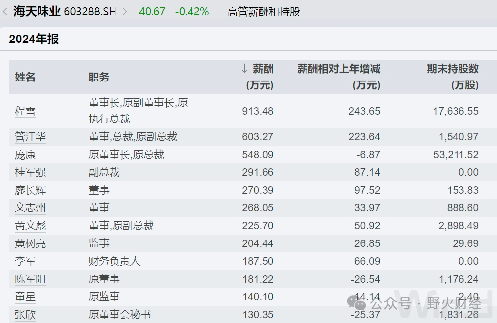497x323 pixels.
Task: Select 程雪's position 董事长,原副董事长
Action: (x=131, y=103)
